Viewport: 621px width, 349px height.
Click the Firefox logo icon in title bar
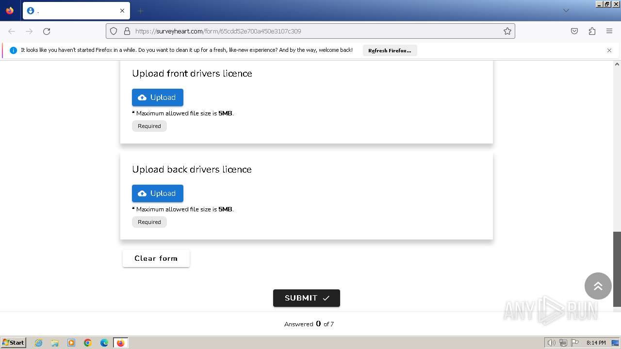(x=10, y=10)
